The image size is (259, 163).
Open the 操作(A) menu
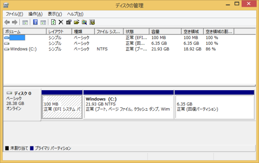[x=36, y=14]
